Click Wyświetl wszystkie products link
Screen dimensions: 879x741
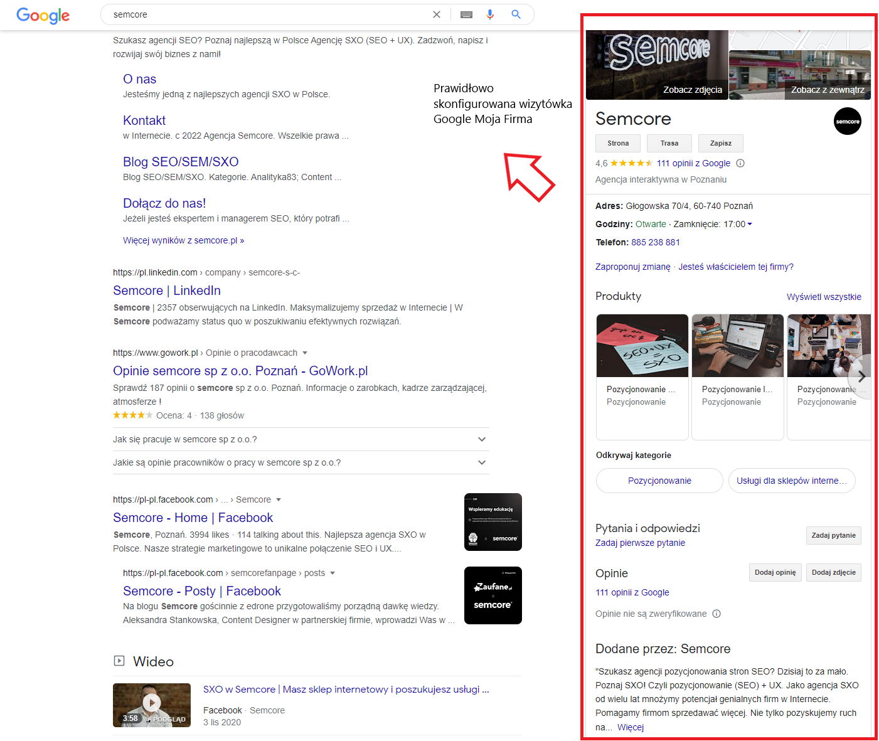pyautogui.click(x=824, y=297)
